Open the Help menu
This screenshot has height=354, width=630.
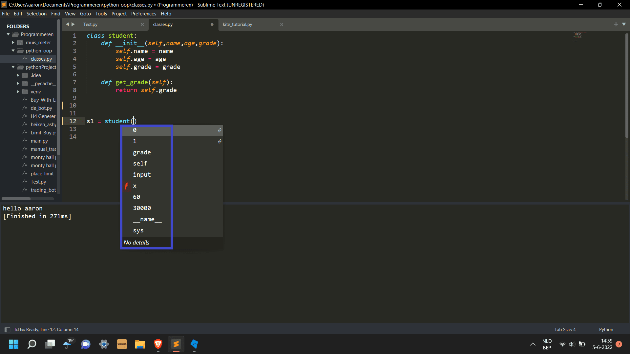pyautogui.click(x=166, y=14)
